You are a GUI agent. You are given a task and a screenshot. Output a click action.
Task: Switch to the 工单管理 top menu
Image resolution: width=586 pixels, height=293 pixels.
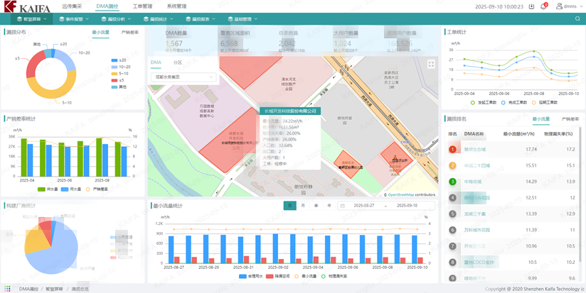pyautogui.click(x=142, y=6)
